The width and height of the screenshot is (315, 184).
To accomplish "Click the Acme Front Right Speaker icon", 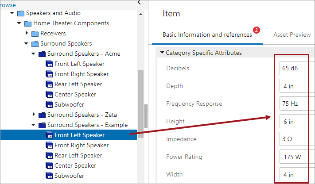I will point(49,74).
